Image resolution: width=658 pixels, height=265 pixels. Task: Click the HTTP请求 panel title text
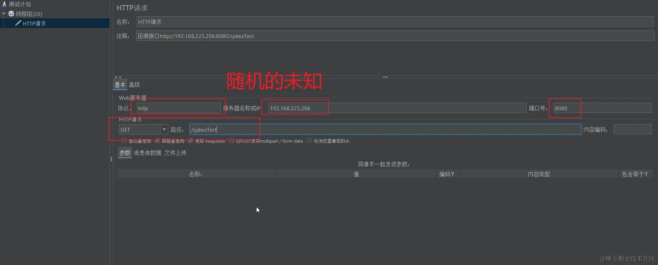tap(132, 8)
